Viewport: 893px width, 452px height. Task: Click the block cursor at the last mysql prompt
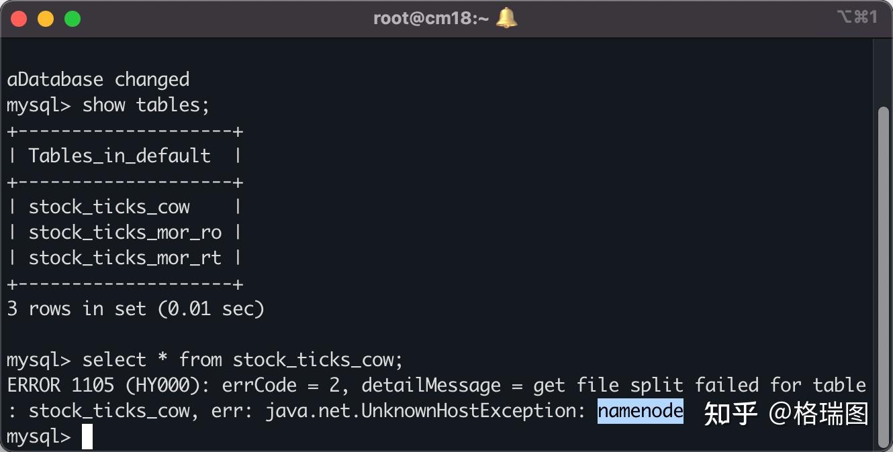[87, 437]
